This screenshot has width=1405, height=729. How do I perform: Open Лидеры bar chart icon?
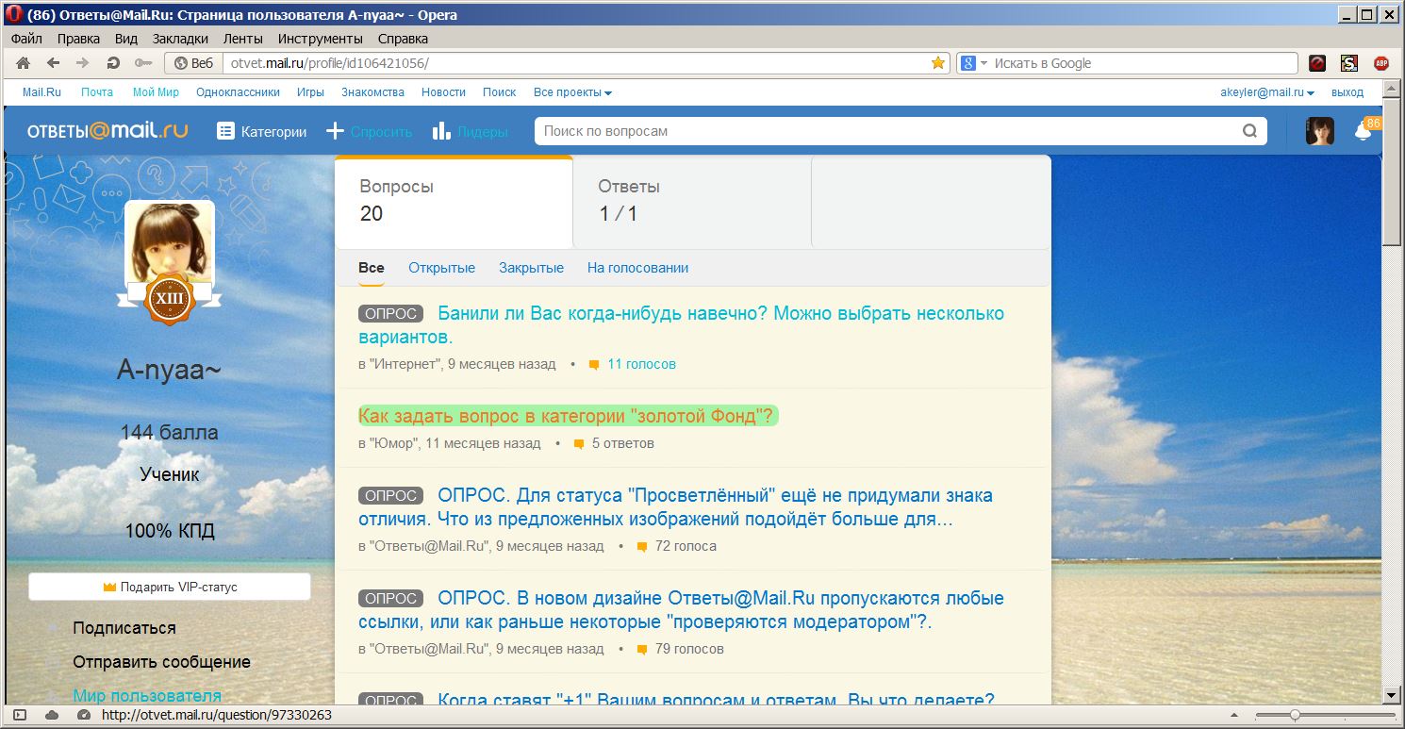coord(441,131)
